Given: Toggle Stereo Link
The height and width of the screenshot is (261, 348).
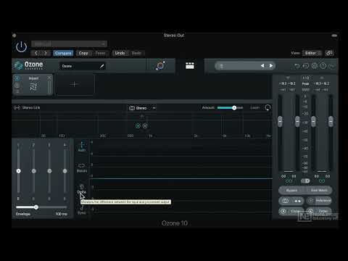Looking at the screenshot, I should click(x=27, y=107).
